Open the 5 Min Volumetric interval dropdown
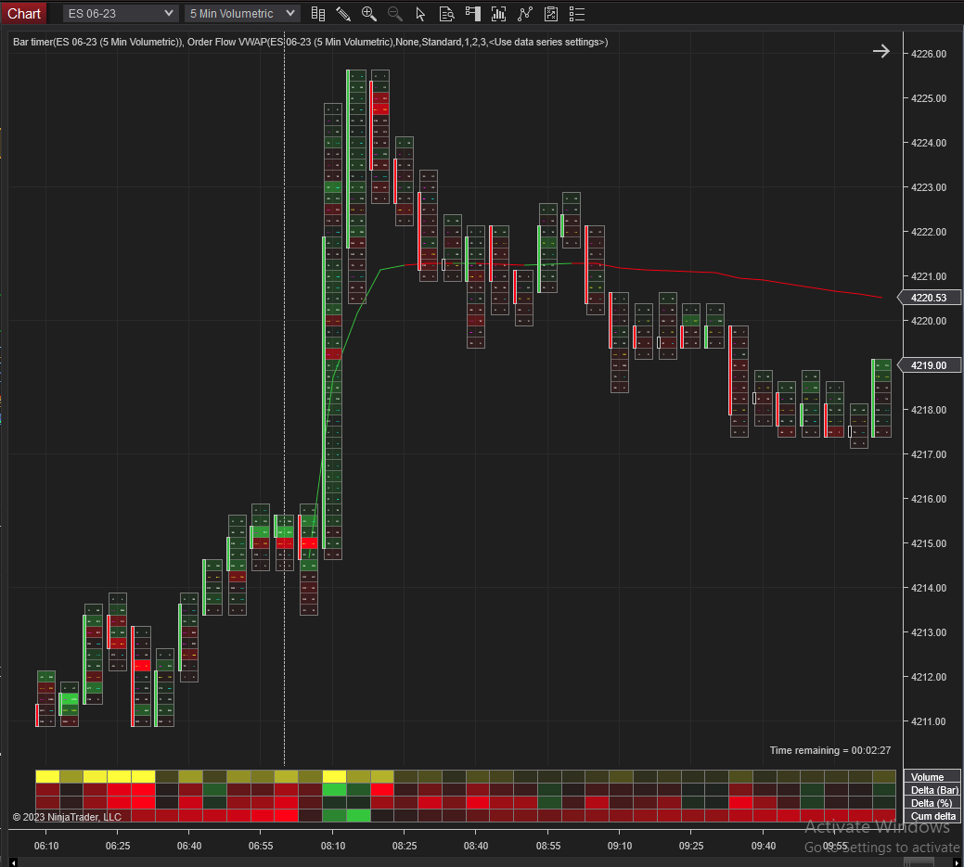This screenshot has height=867, width=964. tap(242, 14)
